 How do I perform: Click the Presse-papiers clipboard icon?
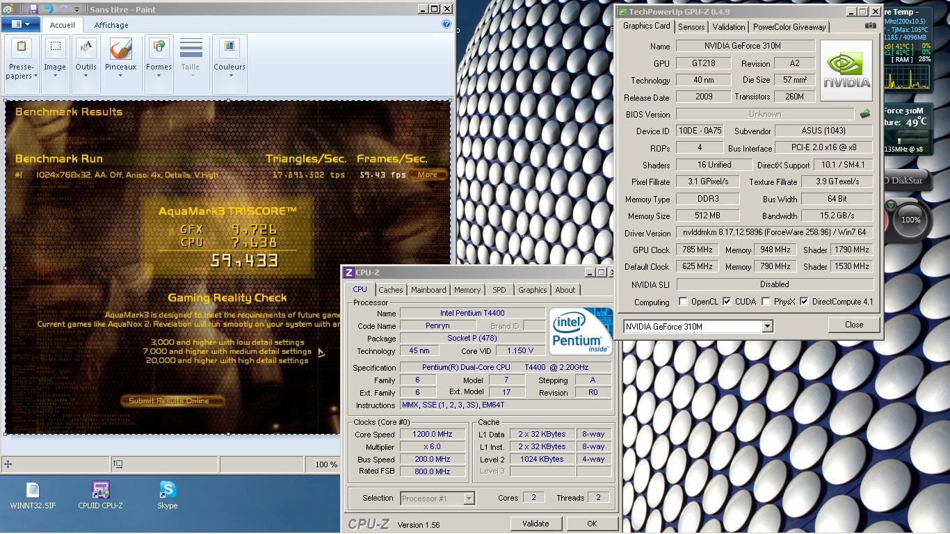tap(21, 47)
